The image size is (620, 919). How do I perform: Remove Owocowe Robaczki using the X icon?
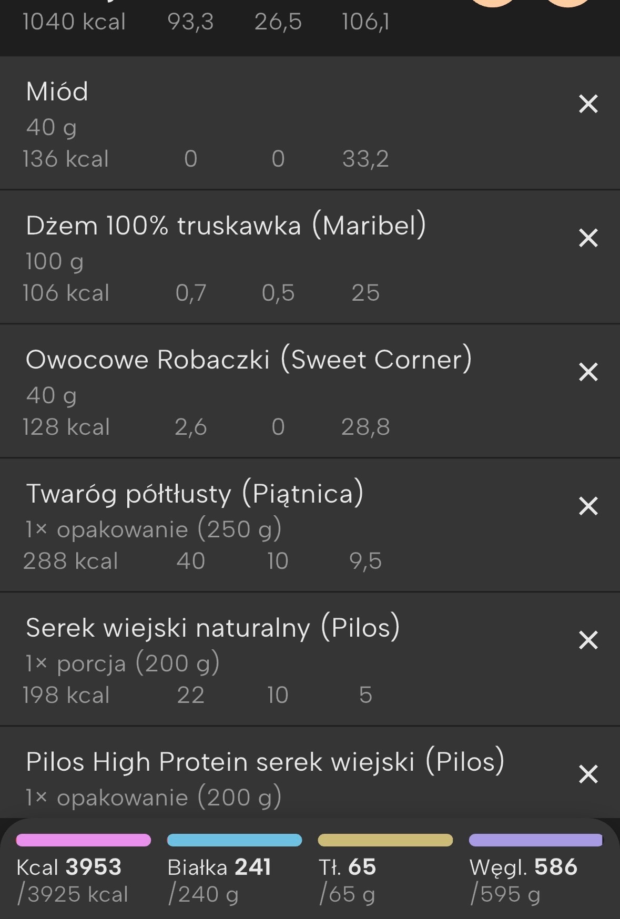[588, 372]
